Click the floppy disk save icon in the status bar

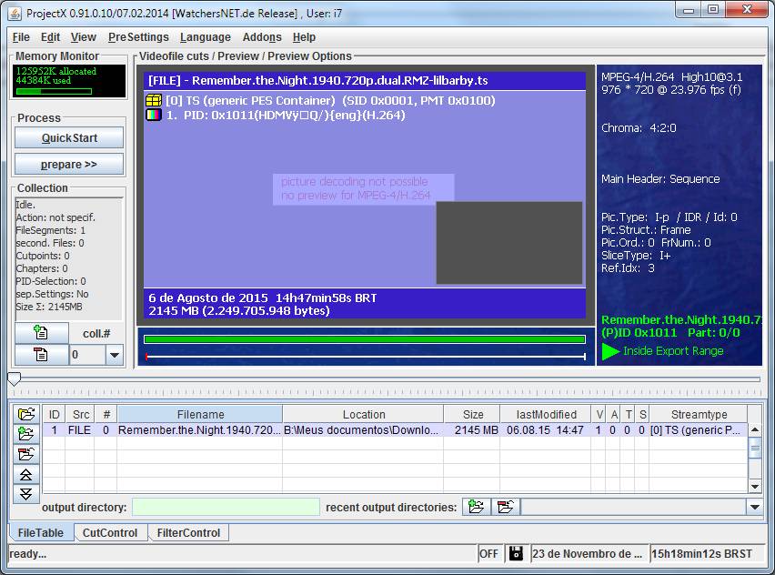pyautogui.click(x=516, y=554)
